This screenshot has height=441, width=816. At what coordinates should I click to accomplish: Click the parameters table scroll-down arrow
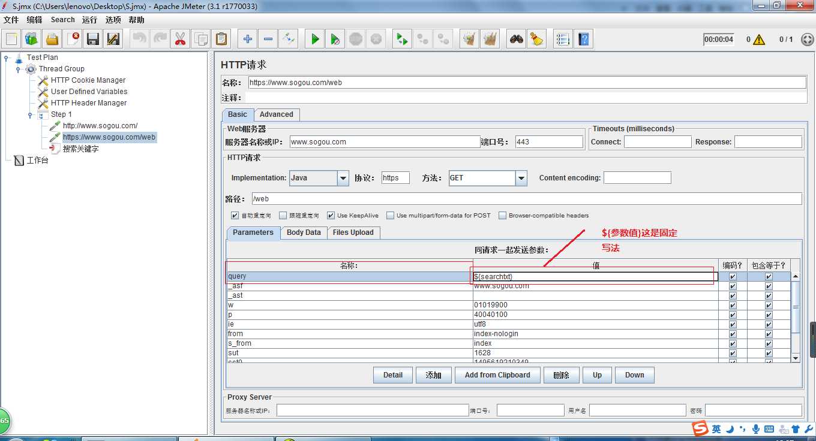pos(796,358)
